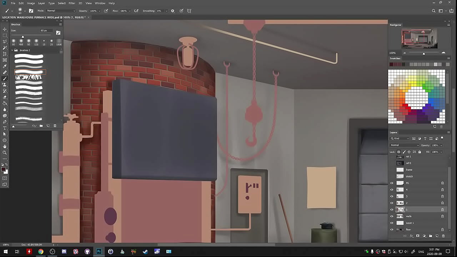
Task: Show the sketch layer
Action: tap(392, 176)
